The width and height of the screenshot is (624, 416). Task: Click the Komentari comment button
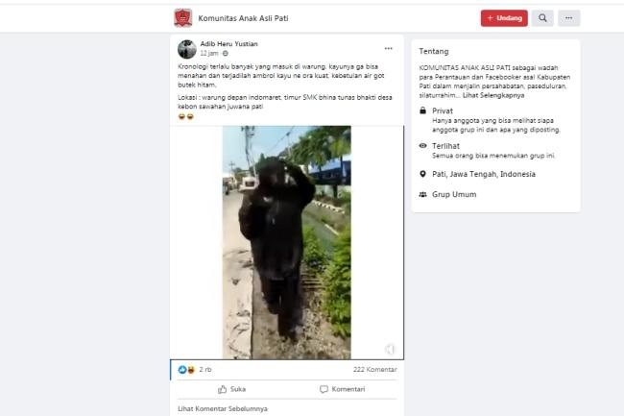(343, 389)
